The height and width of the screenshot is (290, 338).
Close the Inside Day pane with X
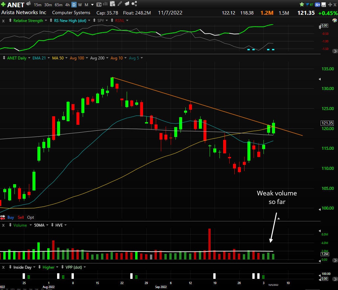[x=3, y=267]
